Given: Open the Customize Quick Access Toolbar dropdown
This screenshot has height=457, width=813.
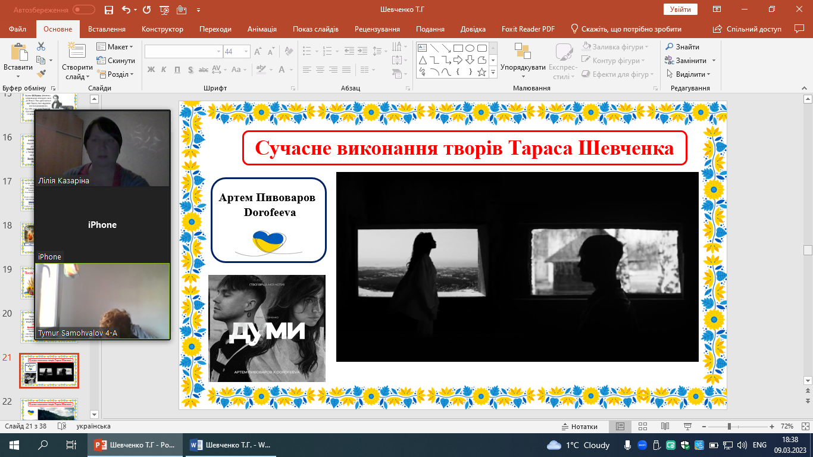Looking at the screenshot, I should pos(198,10).
